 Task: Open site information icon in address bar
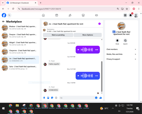[x=19, y=9]
